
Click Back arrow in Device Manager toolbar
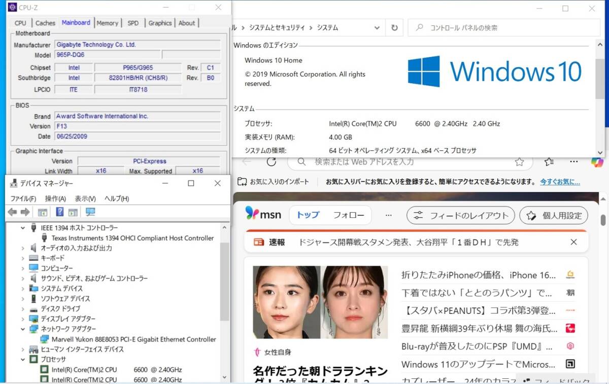pos(12,212)
